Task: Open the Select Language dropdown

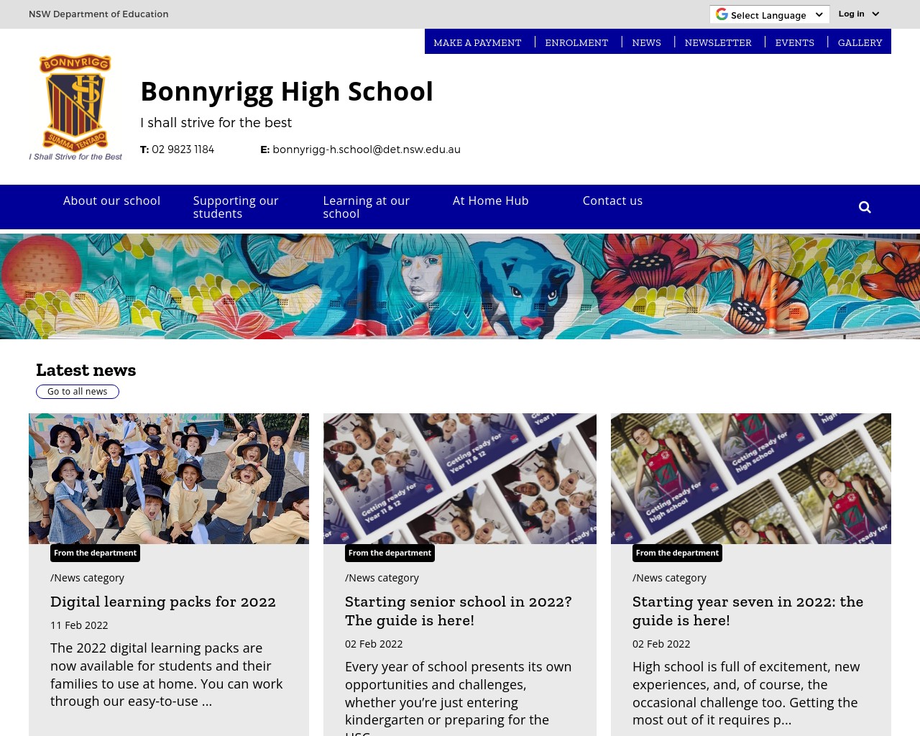Action: click(x=769, y=14)
